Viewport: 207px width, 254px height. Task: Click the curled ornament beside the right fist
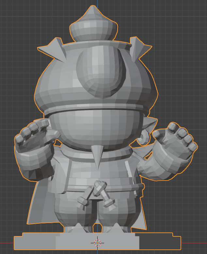click(x=143, y=137)
